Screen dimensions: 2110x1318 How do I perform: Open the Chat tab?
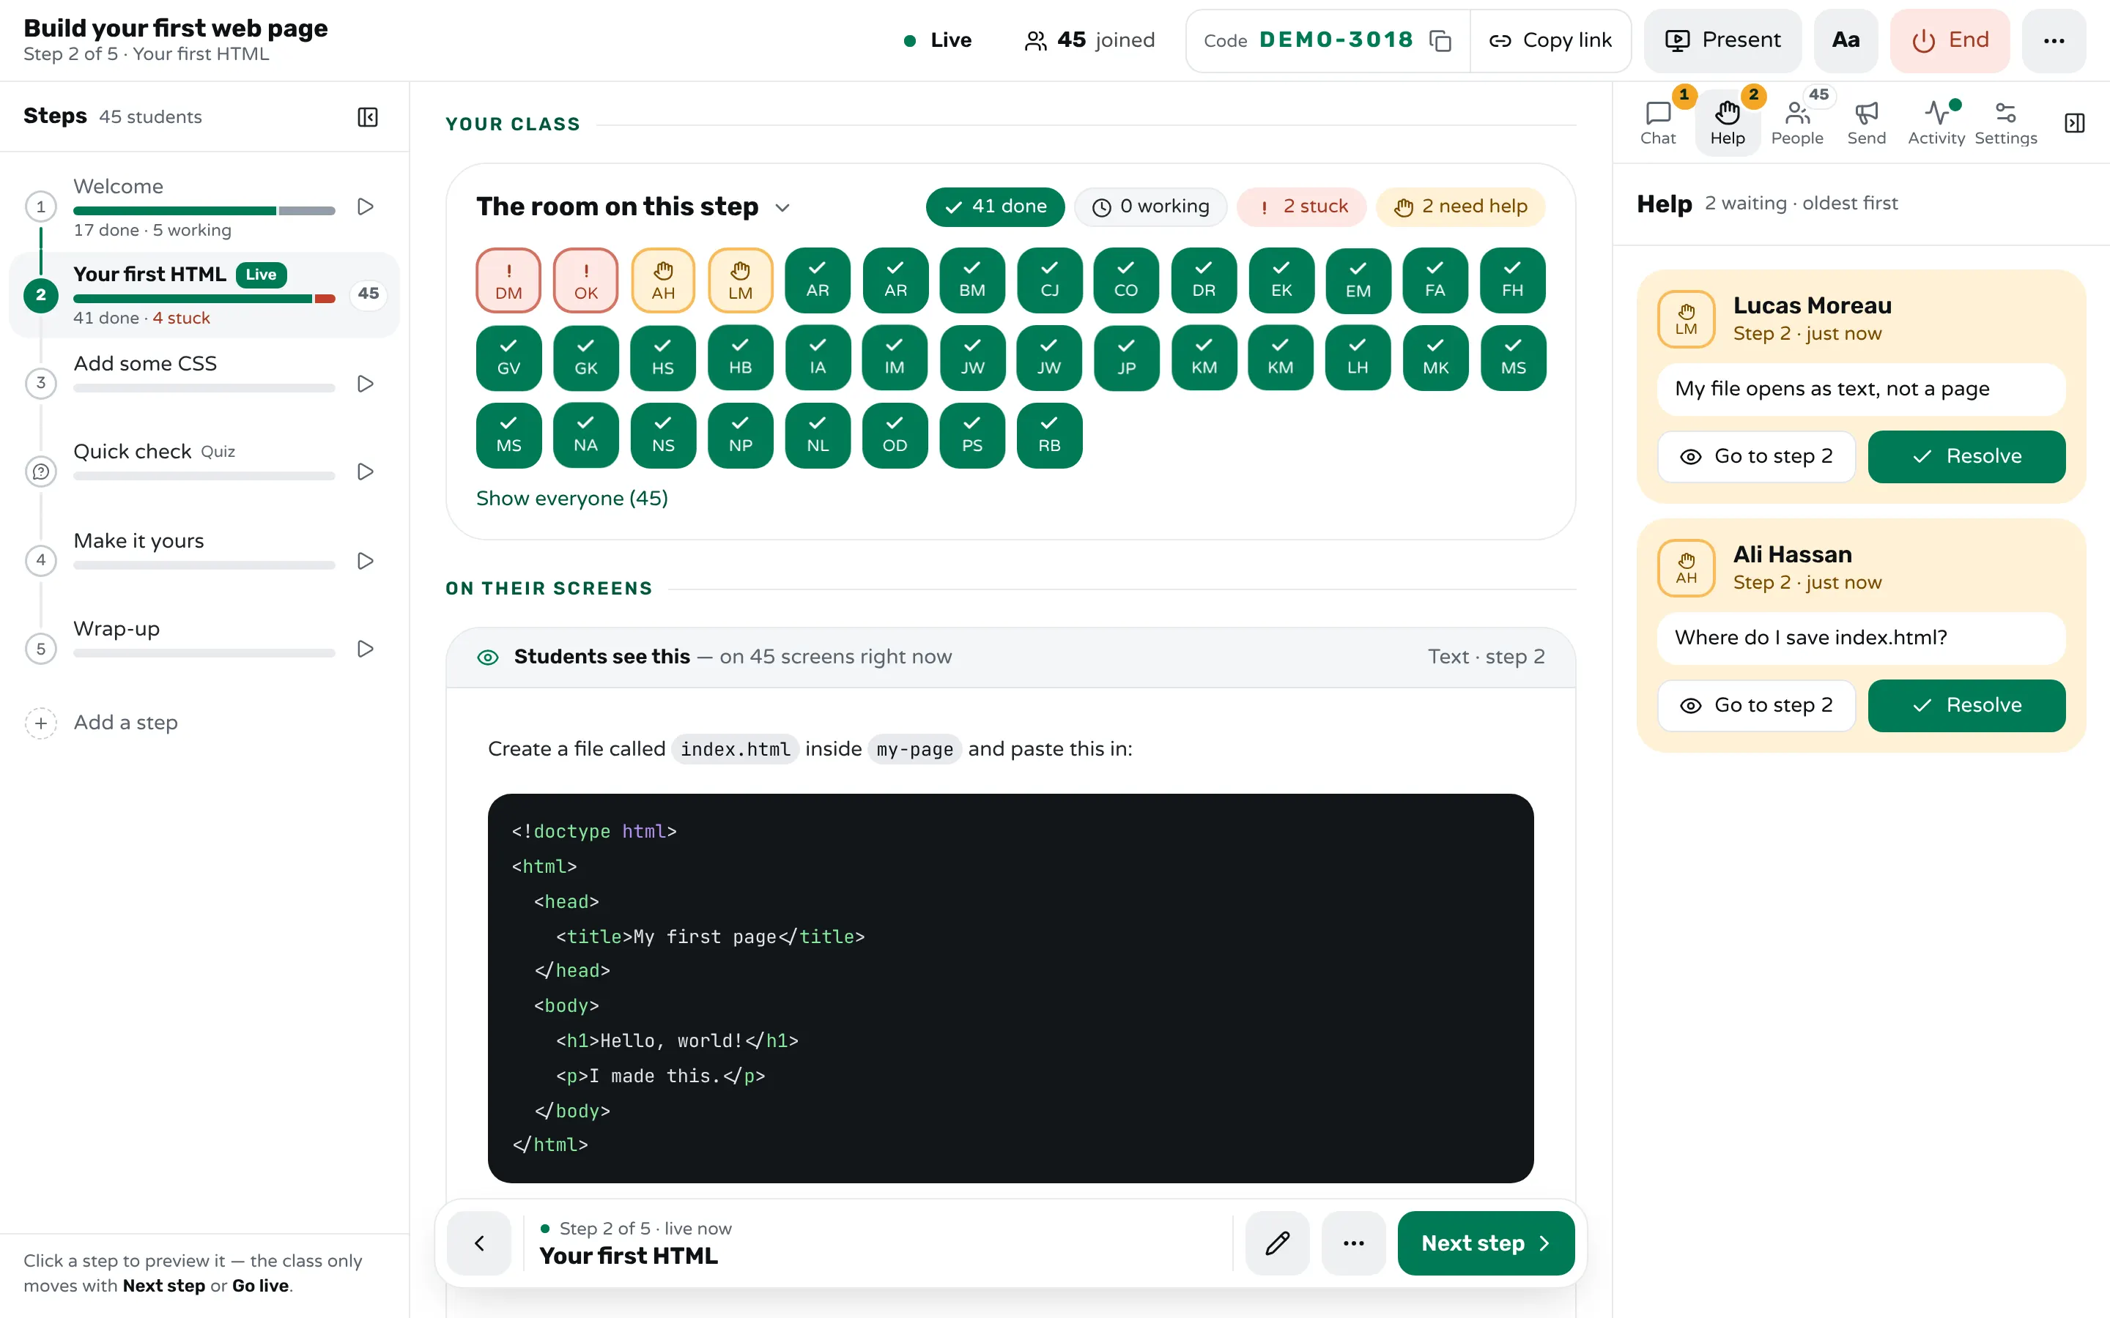click(x=1657, y=123)
